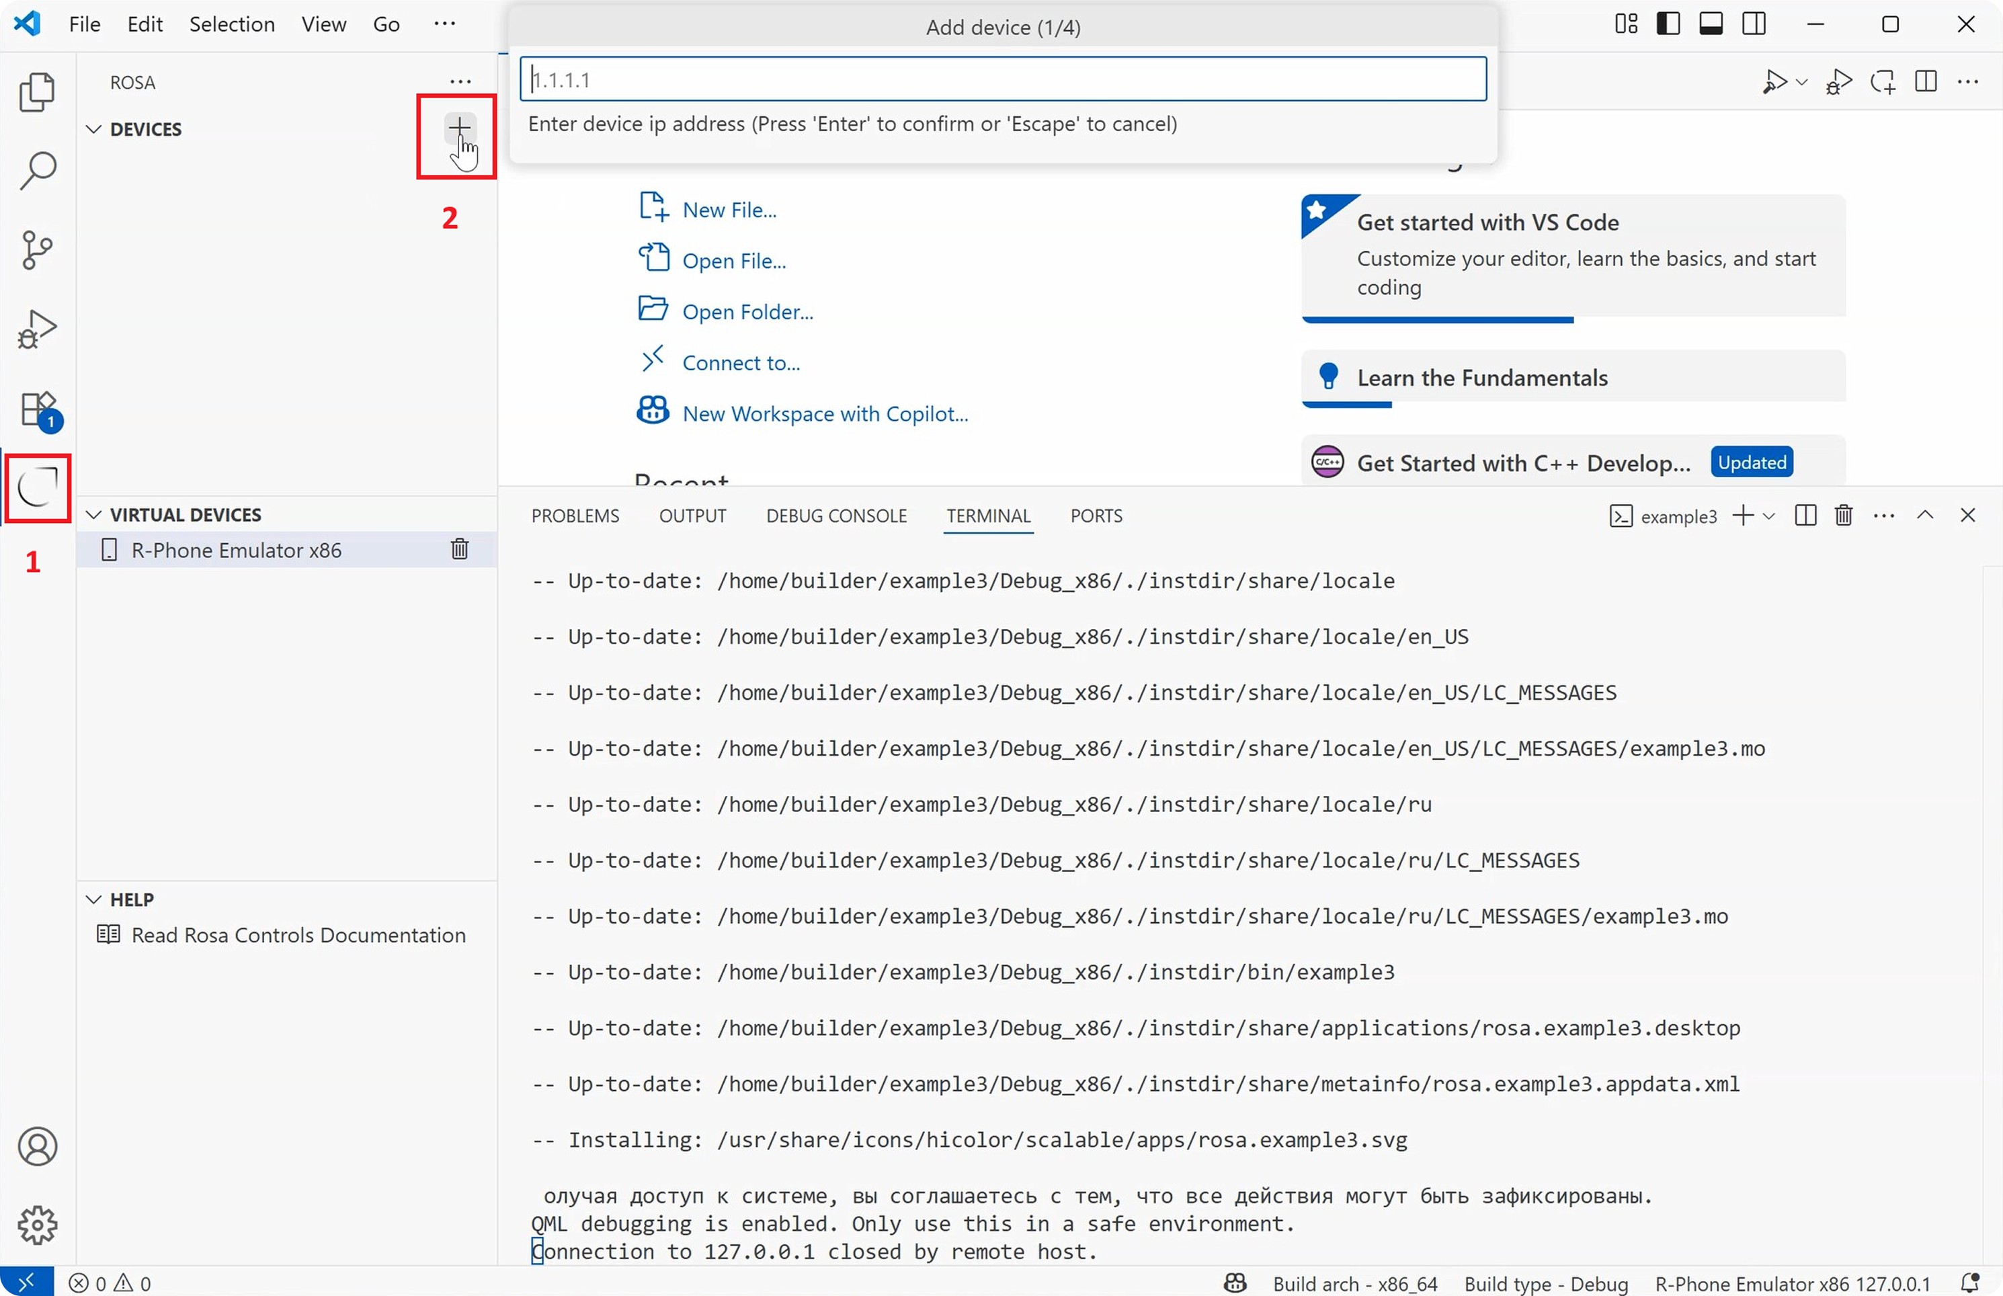Screen dimensions: 2003x1296
Task: Collapse the VIRTUAL DEVICES section
Action: tap(93, 514)
